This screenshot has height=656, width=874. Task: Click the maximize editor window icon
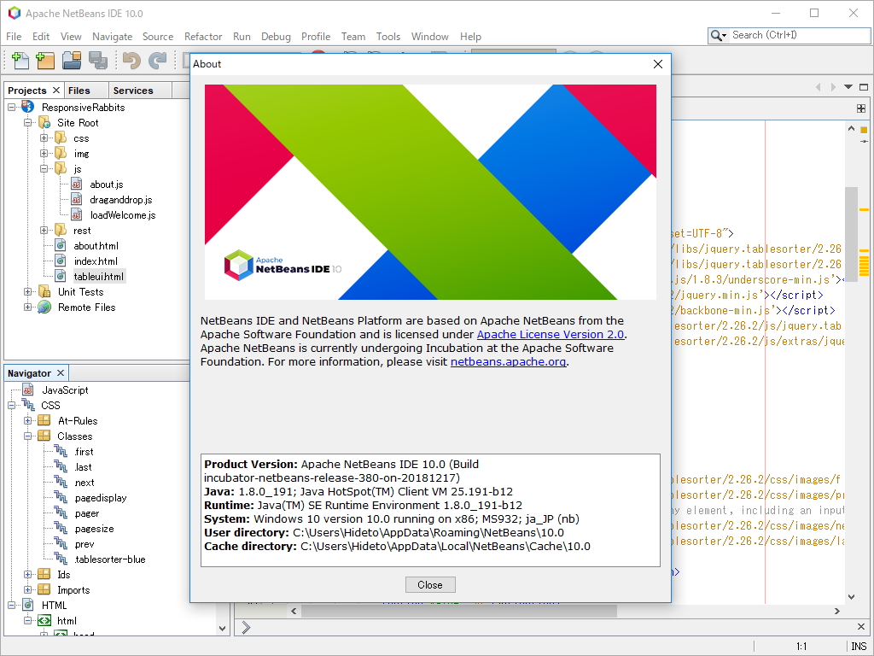click(863, 86)
